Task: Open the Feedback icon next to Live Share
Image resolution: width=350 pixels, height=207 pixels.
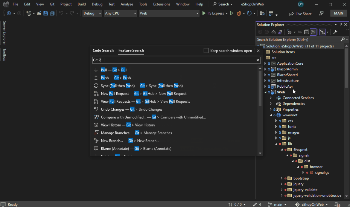Action: click(x=321, y=13)
